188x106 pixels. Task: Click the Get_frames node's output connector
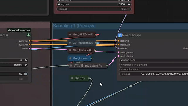(x=91, y=59)
